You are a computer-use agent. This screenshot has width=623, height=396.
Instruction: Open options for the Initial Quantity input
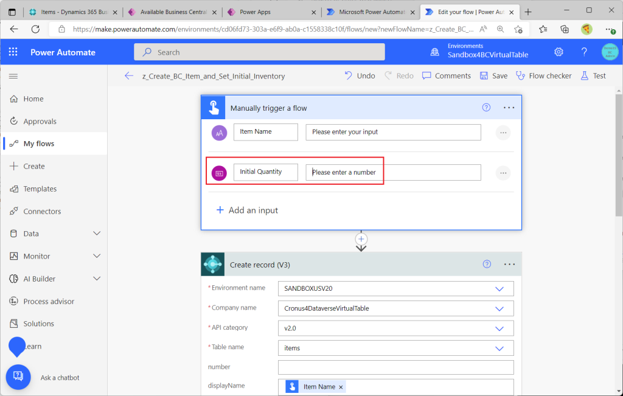[503, 173]
